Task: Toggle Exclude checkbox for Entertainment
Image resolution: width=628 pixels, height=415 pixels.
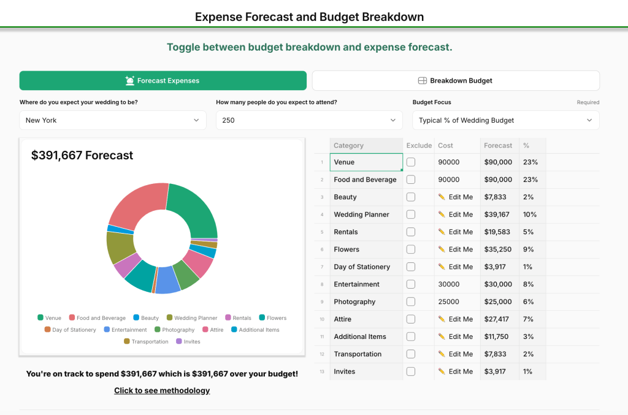Action: pyautogui.click(x=411, y=284)
